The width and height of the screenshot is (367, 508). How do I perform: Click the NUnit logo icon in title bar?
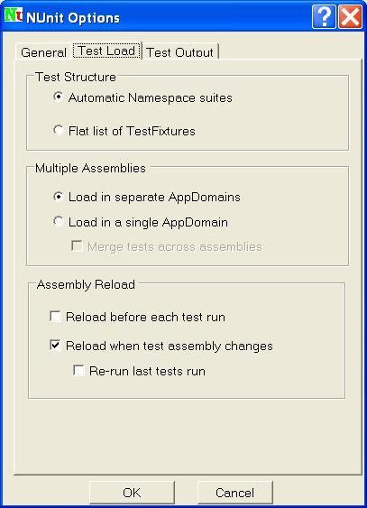14,15
